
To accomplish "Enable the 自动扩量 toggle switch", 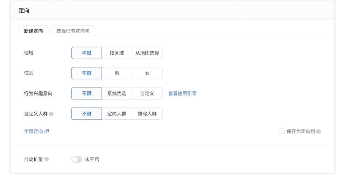I will tap(77, 159).
